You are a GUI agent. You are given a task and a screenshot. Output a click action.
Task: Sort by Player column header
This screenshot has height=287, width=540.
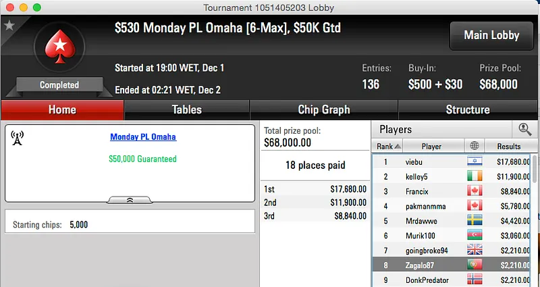coord(431,146)
